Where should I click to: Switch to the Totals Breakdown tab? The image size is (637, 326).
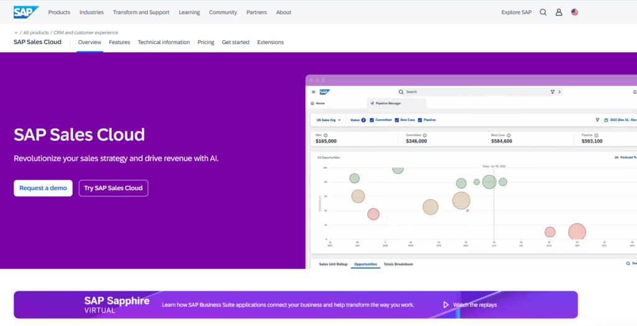[399, 264]
